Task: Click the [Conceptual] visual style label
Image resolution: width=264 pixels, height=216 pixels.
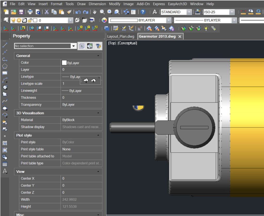Action: pyautogui.click(x=127, y=43)
